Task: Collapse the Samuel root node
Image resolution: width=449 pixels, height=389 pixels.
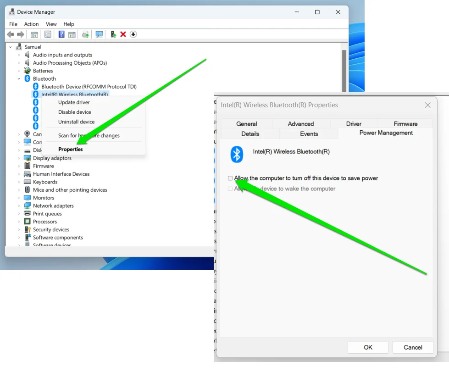Action: (x=11, y=47)
